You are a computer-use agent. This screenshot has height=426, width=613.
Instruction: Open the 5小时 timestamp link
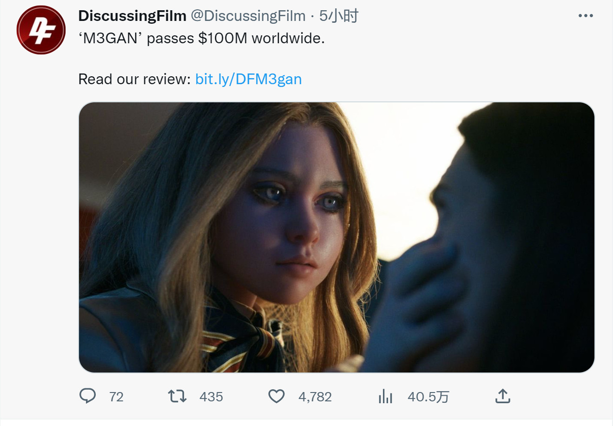(339, 16)
